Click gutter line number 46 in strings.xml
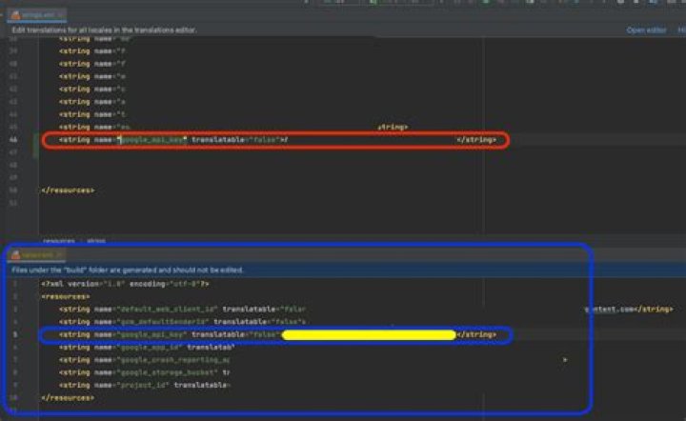Image resolution: width=686 pixels, height=421 pixels. tap(13, 140)
